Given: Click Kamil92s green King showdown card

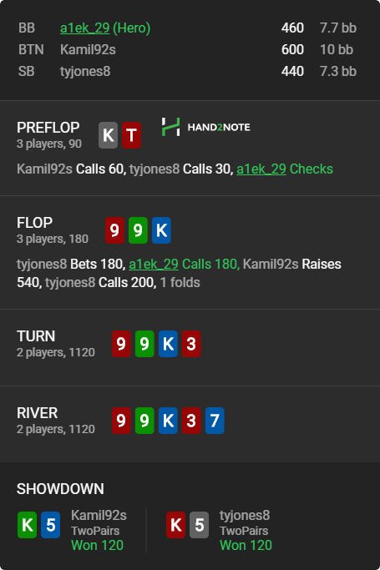Looking at the screenshot, I should point(28,525).
